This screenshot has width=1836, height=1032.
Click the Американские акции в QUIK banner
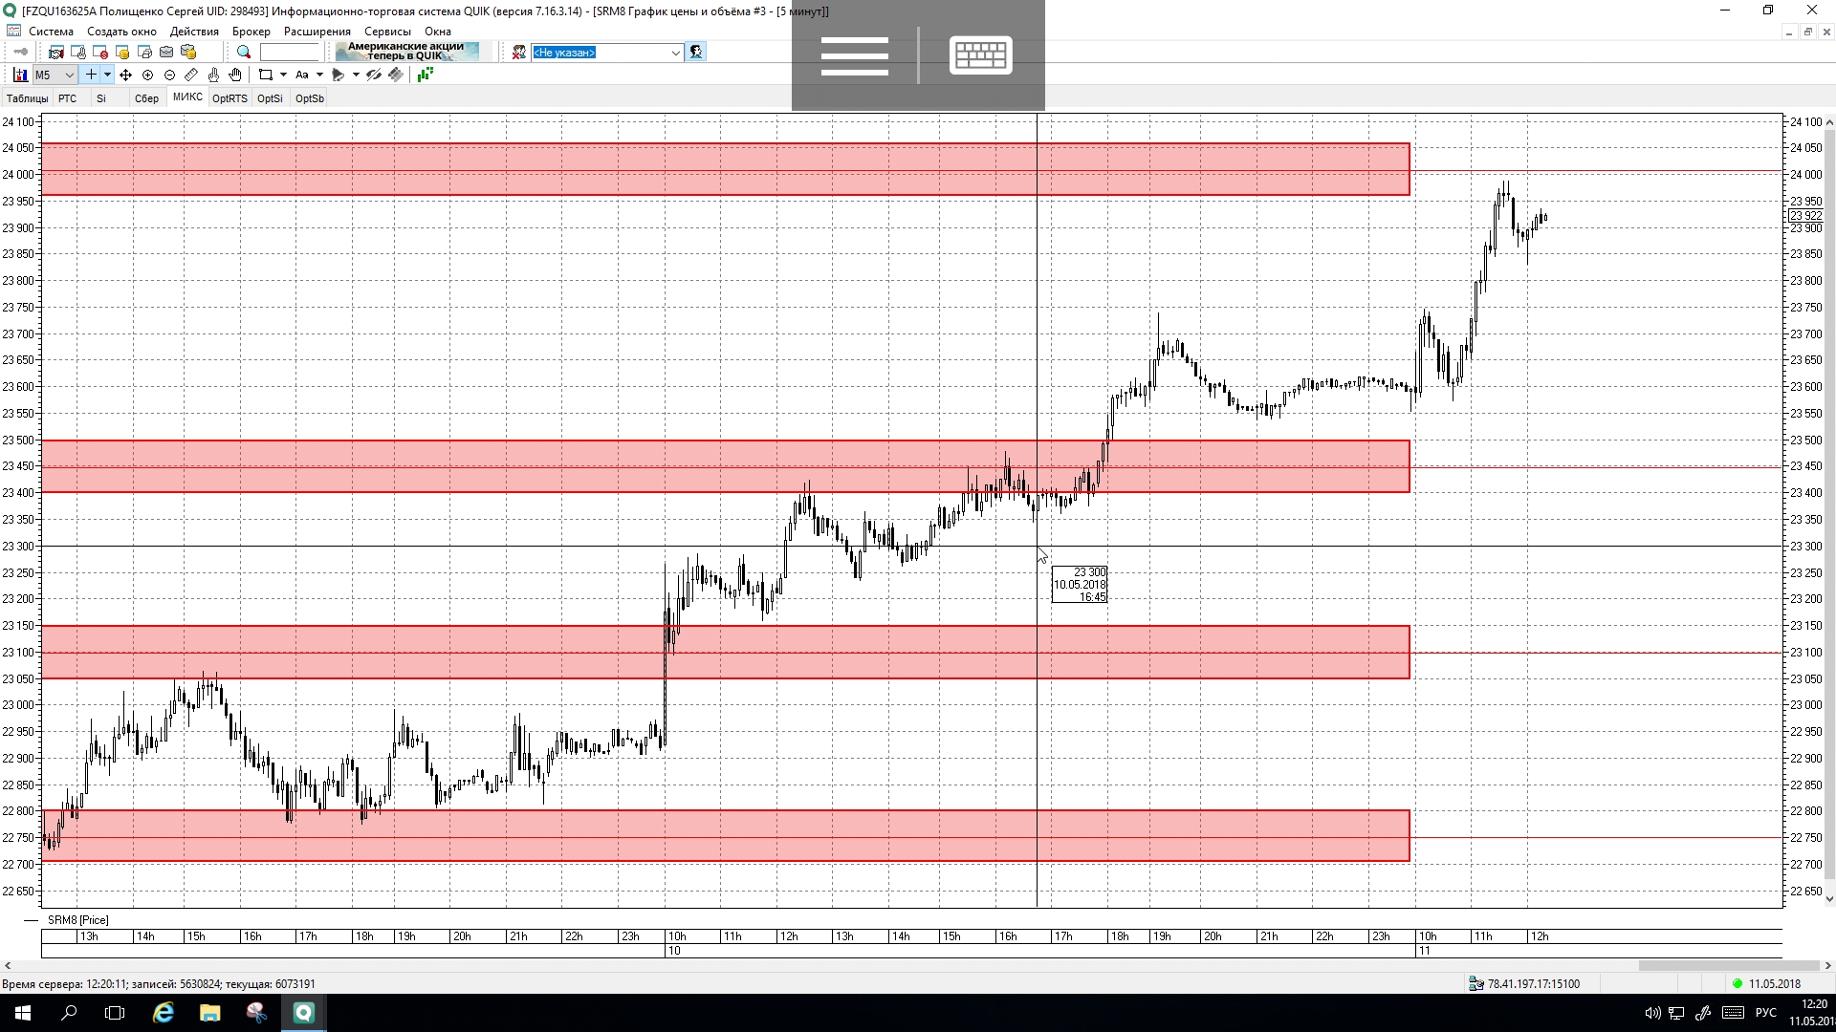(x=406, y=52)
